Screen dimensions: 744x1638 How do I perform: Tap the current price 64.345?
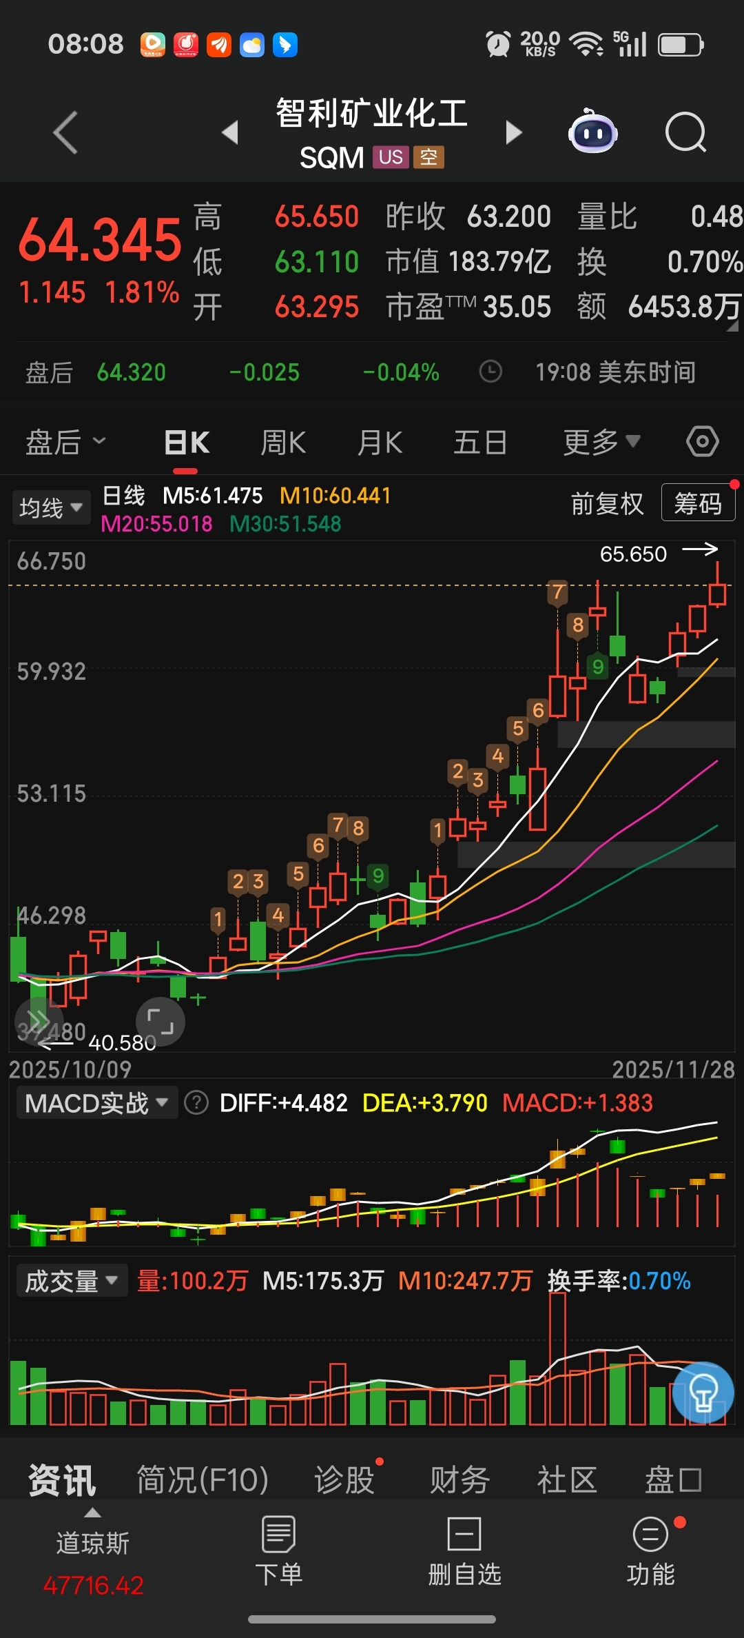click(100, 240)
